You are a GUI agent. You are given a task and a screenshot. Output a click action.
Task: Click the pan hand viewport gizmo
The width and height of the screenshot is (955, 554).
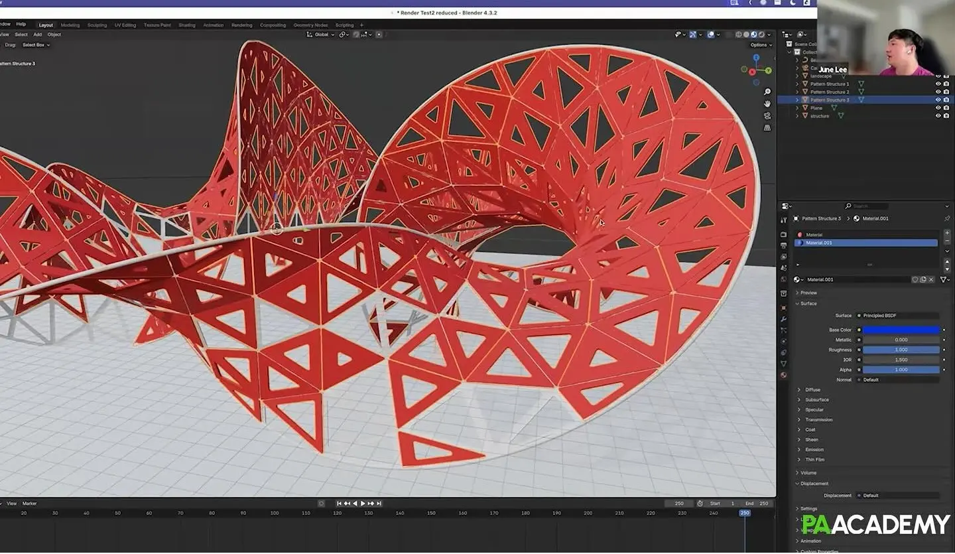(x=767, y=104)
